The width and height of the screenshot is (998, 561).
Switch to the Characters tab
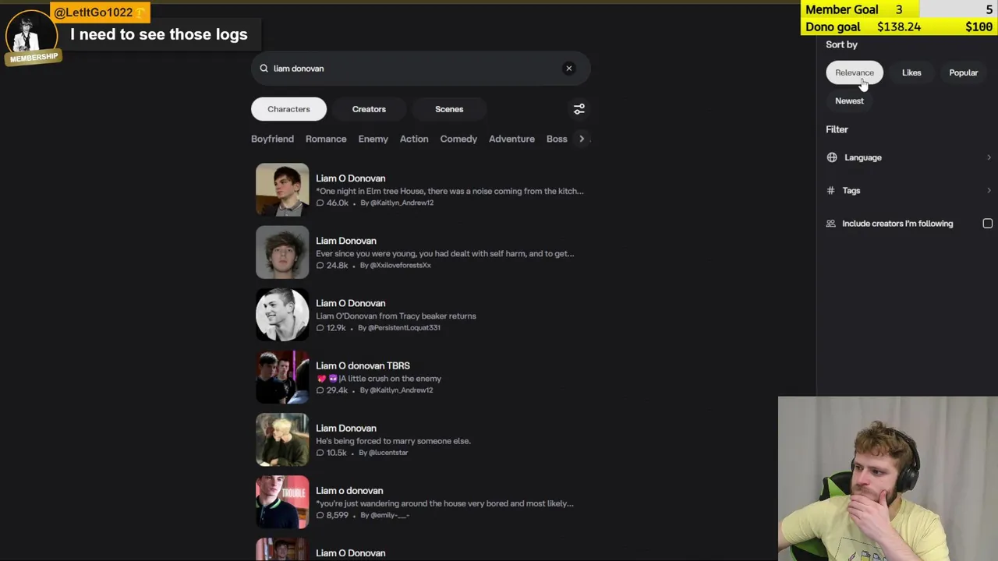tap(288, 109)
